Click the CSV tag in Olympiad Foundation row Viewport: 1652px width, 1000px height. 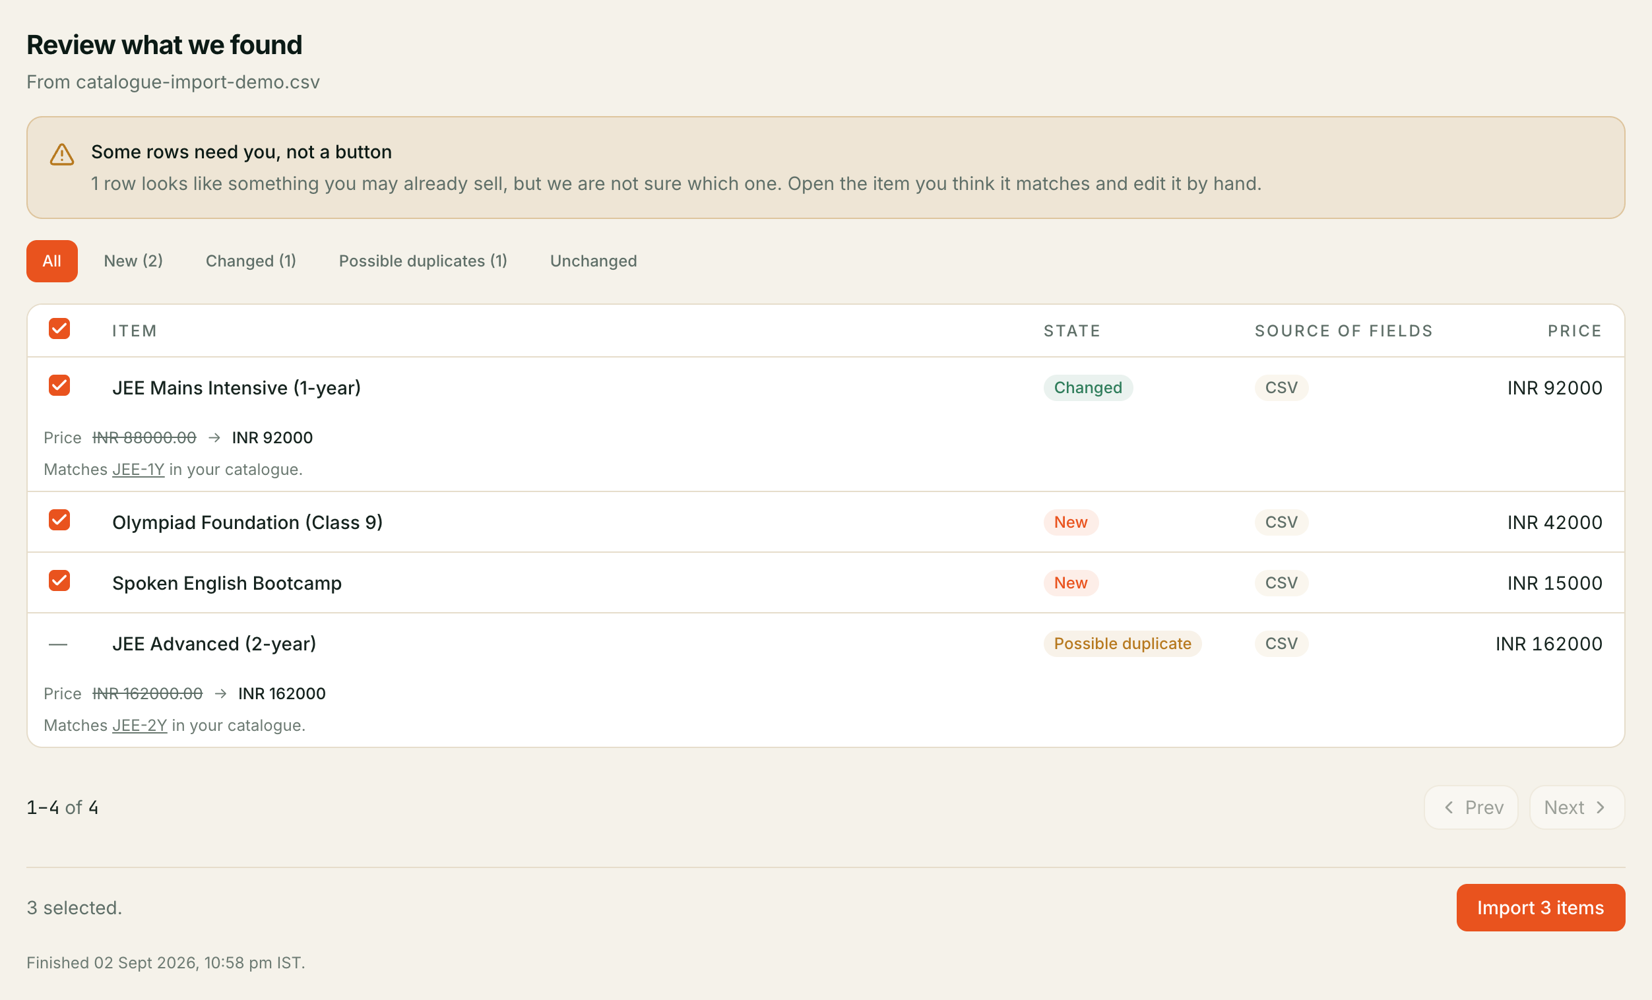1281,522
